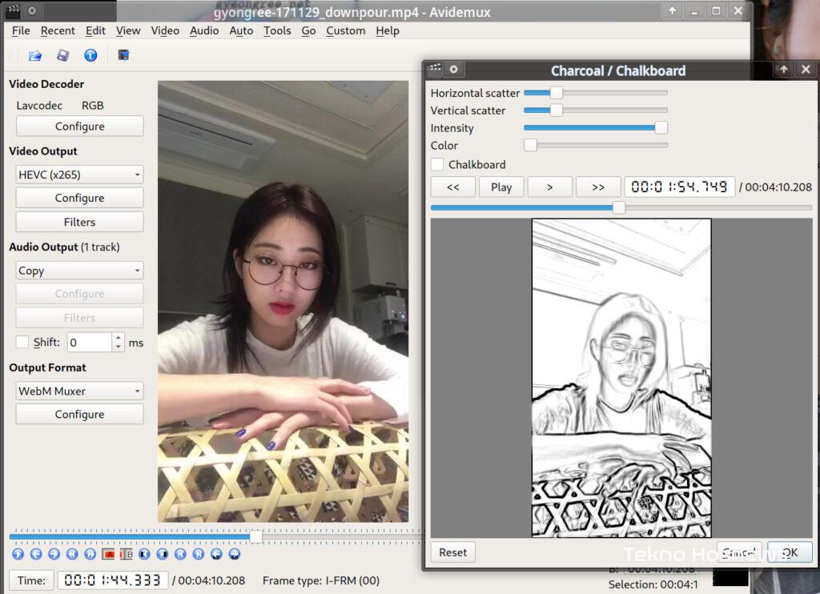820x594 pixels.
Task: Click the Video Output Filters button
Action: [79, 222]
